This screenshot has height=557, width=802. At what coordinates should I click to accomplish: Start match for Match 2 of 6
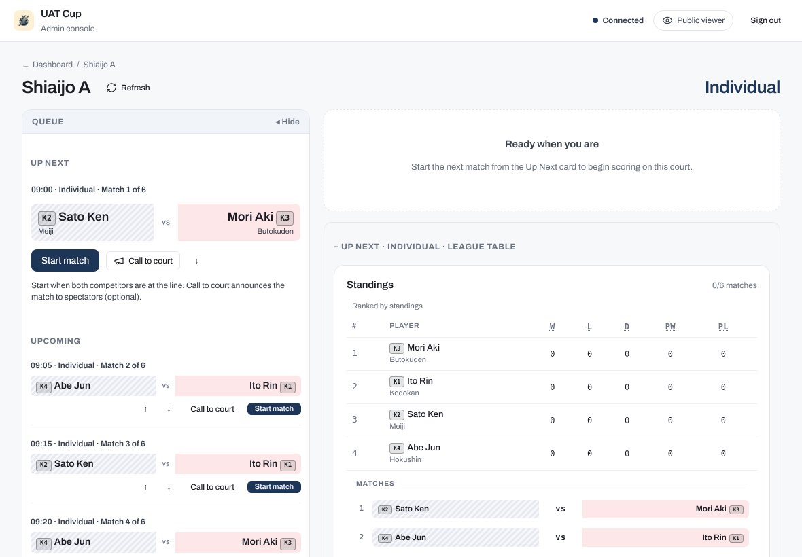point(274,409)
